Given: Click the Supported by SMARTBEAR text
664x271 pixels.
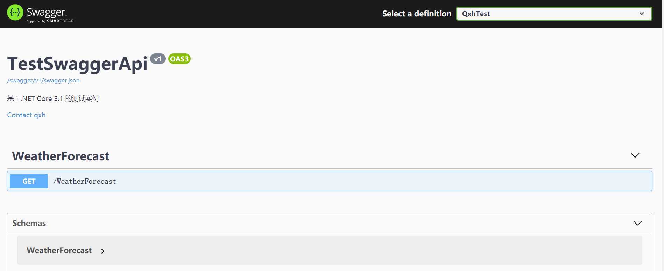Looking at the screenshot, I should click(x=50, y=21).
